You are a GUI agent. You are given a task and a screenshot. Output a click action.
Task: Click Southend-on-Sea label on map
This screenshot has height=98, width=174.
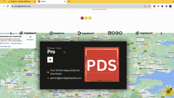point(161,70)
